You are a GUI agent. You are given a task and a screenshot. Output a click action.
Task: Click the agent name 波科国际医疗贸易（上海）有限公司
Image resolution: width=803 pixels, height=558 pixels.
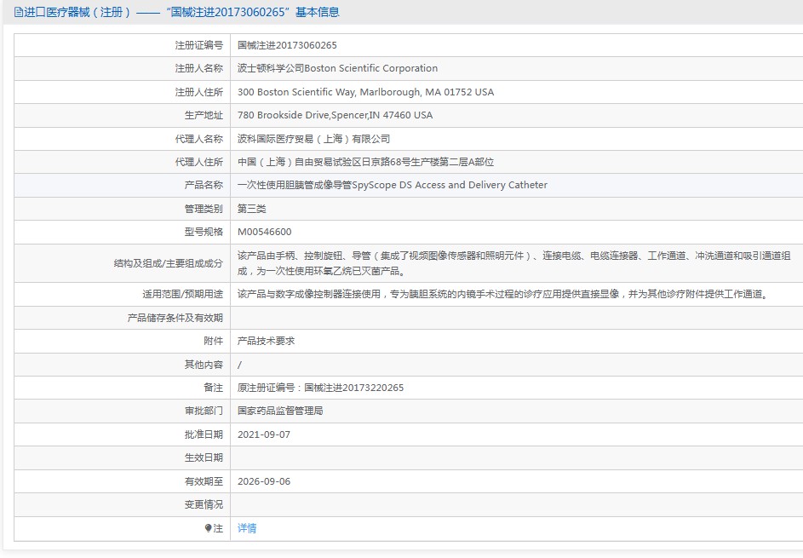(313, 139)
